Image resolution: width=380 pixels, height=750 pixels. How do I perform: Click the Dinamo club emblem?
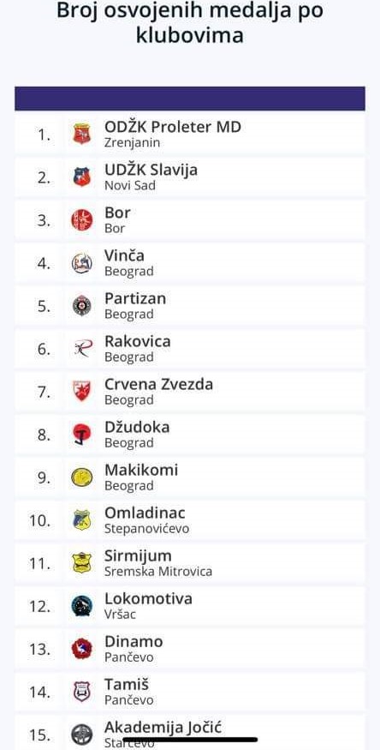click(81, 649)
